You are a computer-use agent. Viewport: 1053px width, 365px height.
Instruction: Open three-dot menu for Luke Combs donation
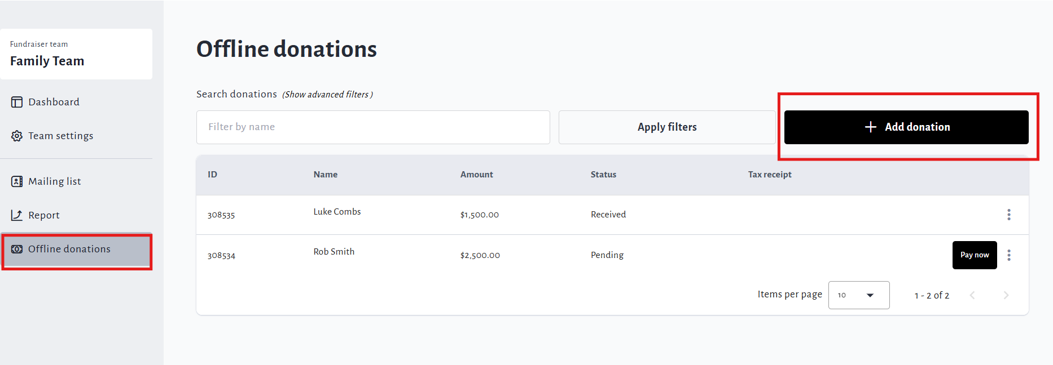[x=1008, y=215]
